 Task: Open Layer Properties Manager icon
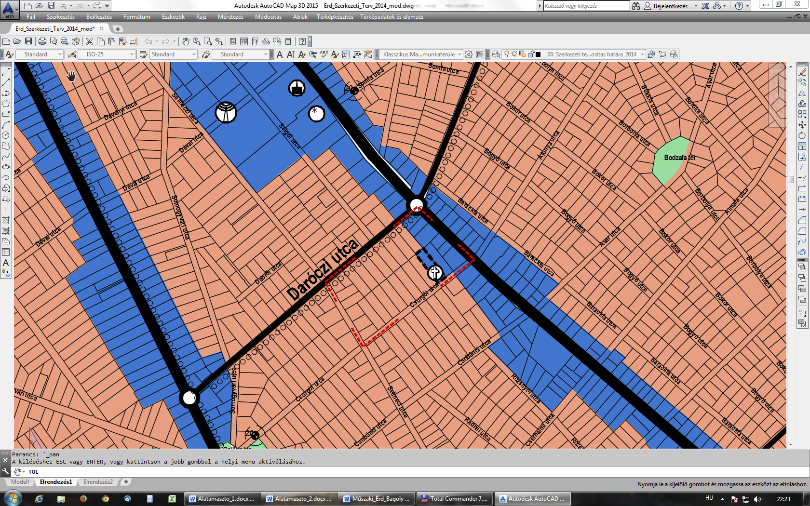[496, 54]
